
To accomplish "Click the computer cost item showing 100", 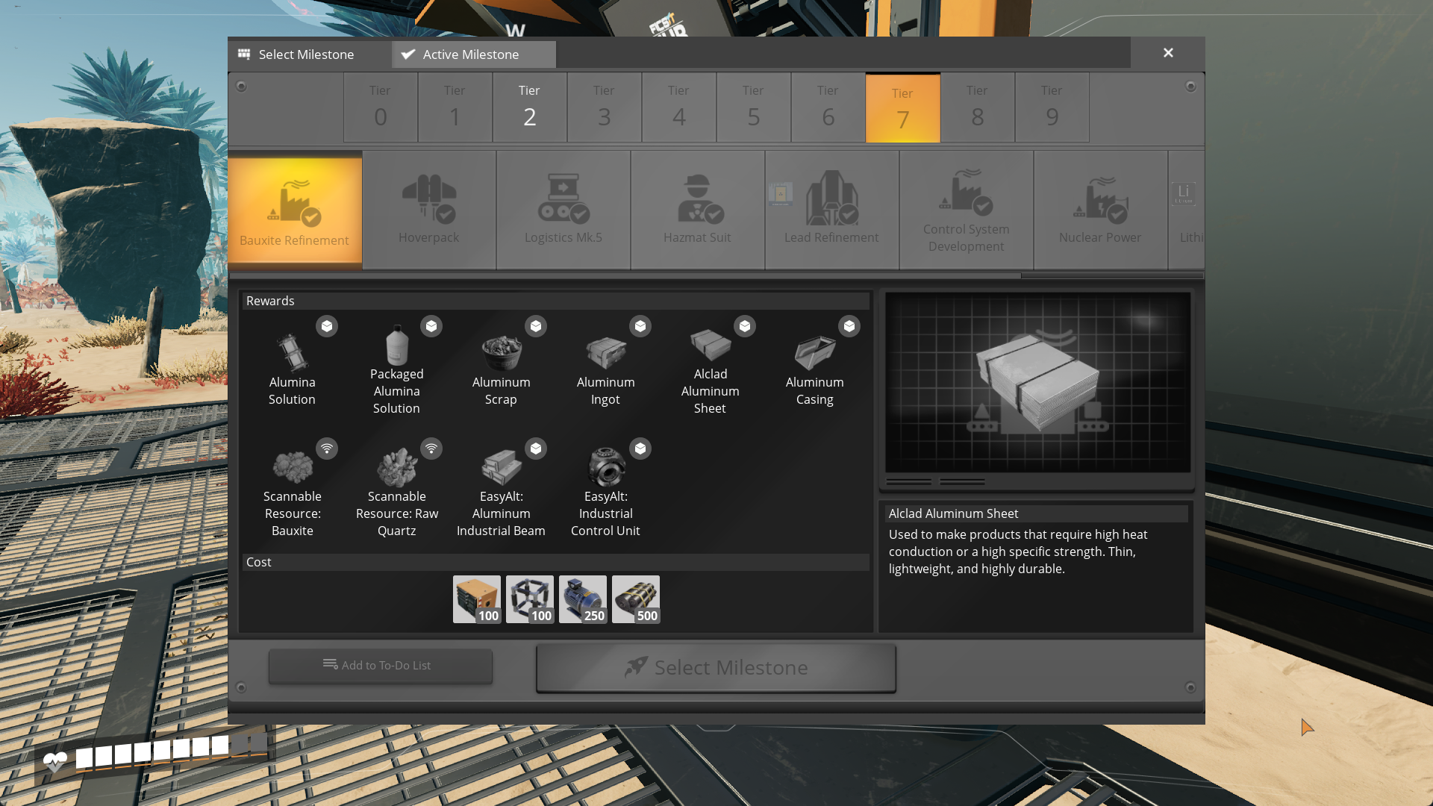I will click(x=477, y=599).
